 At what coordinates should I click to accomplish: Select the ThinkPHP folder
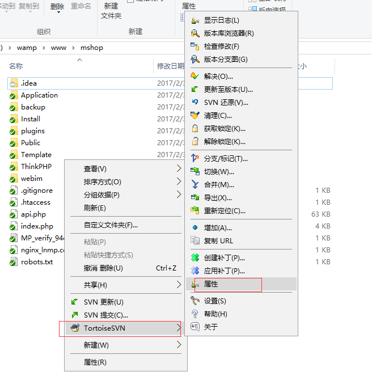click(x=36, y=166)
